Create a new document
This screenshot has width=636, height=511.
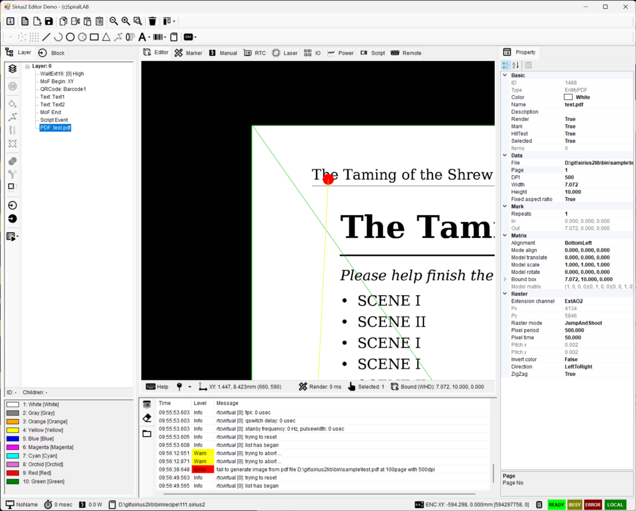point(25,21)
